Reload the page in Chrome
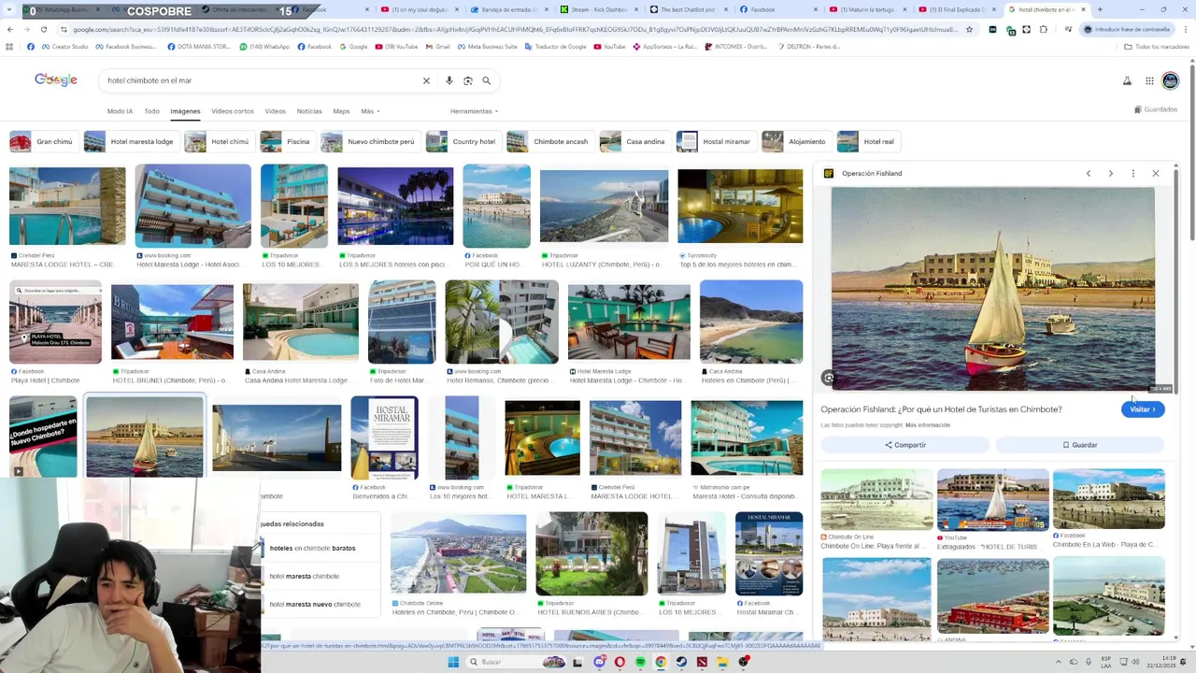The height and width of the screenshot is (673, 1196). (43, 29)
